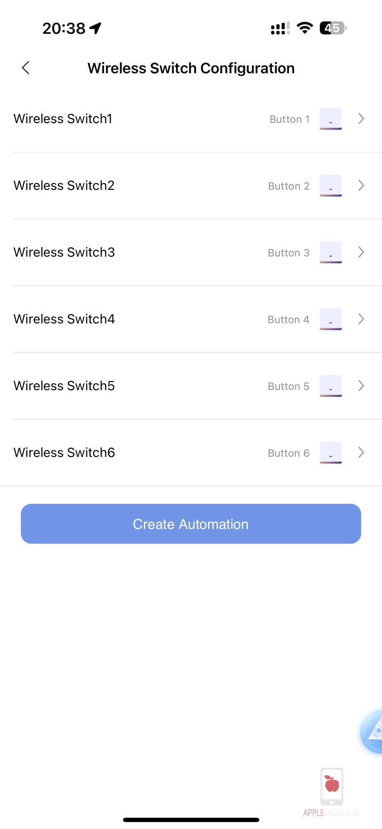Viewport: 382px width, 829px height.
Task: Tap the Wireless Switch1 device thumbnail icon
Action: [x=331, y=119]
